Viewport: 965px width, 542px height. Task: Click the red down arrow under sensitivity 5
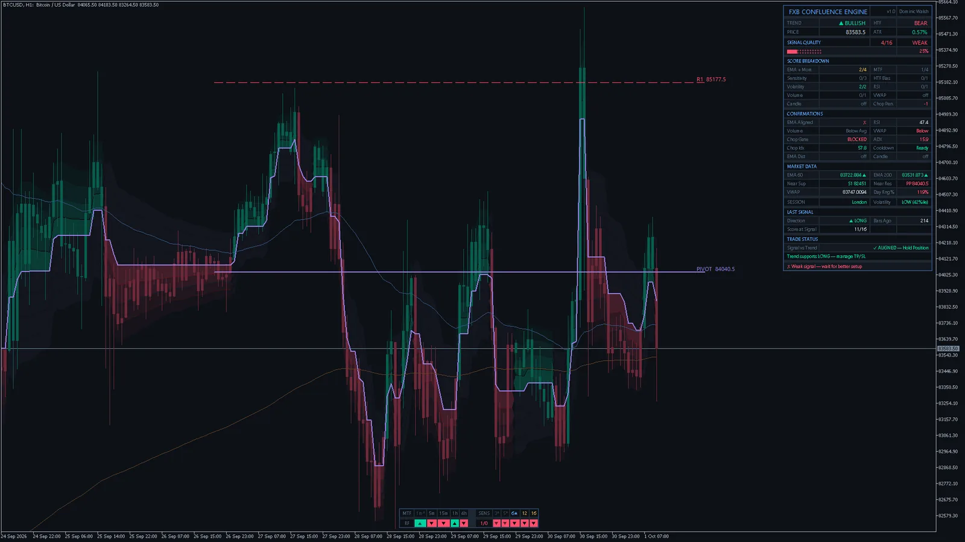click(x=505, y=523)
